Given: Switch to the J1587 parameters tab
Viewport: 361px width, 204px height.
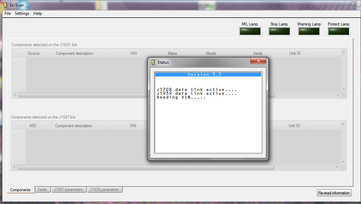Looking at the screenshot, I should (69, 190).
